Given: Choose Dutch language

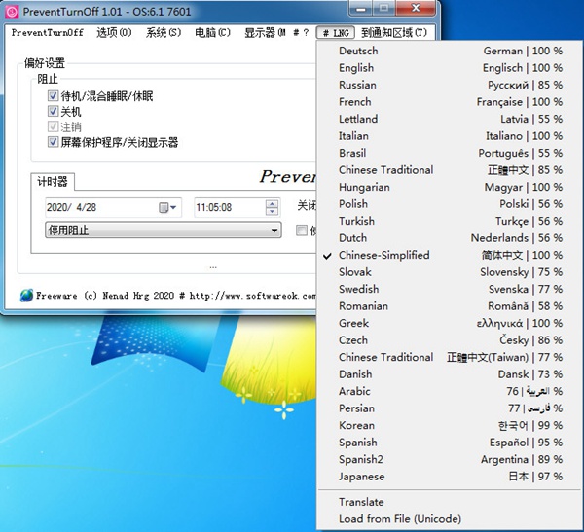Looking at the screenshot, I should (451, 238).
